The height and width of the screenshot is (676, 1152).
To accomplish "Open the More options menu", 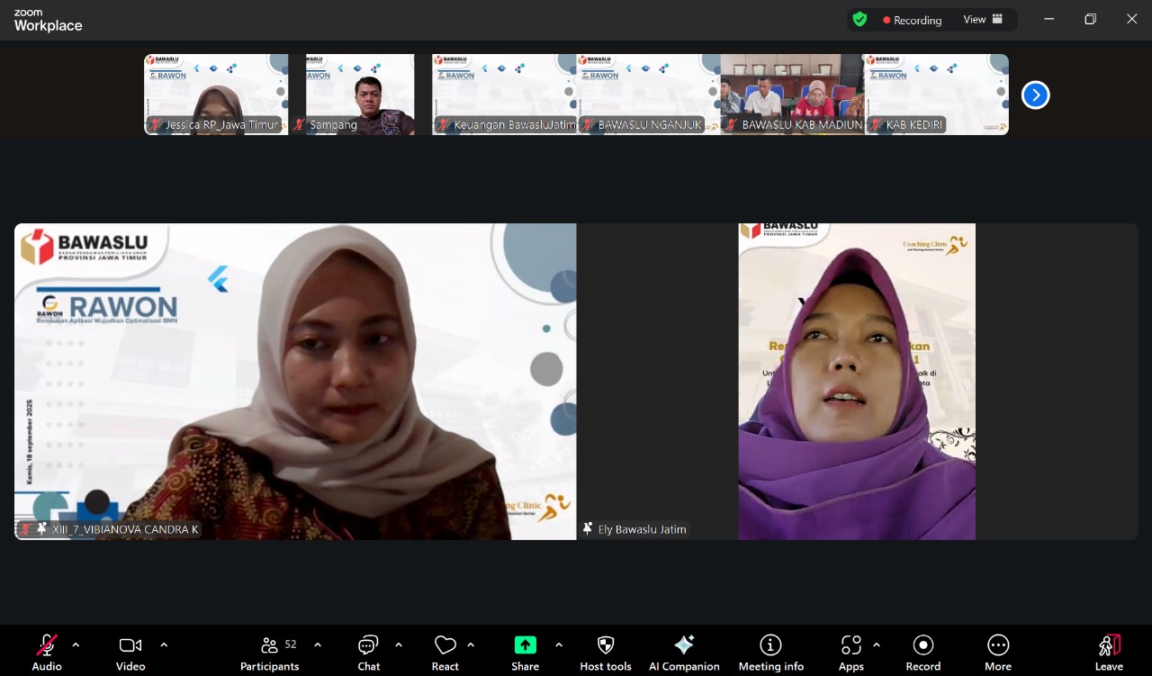I will (998, 644).
